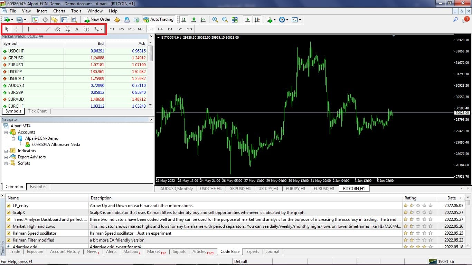The image size is (472, 265).
Task: Open the Account History terminal tab
Action: (x=65, y=252)
